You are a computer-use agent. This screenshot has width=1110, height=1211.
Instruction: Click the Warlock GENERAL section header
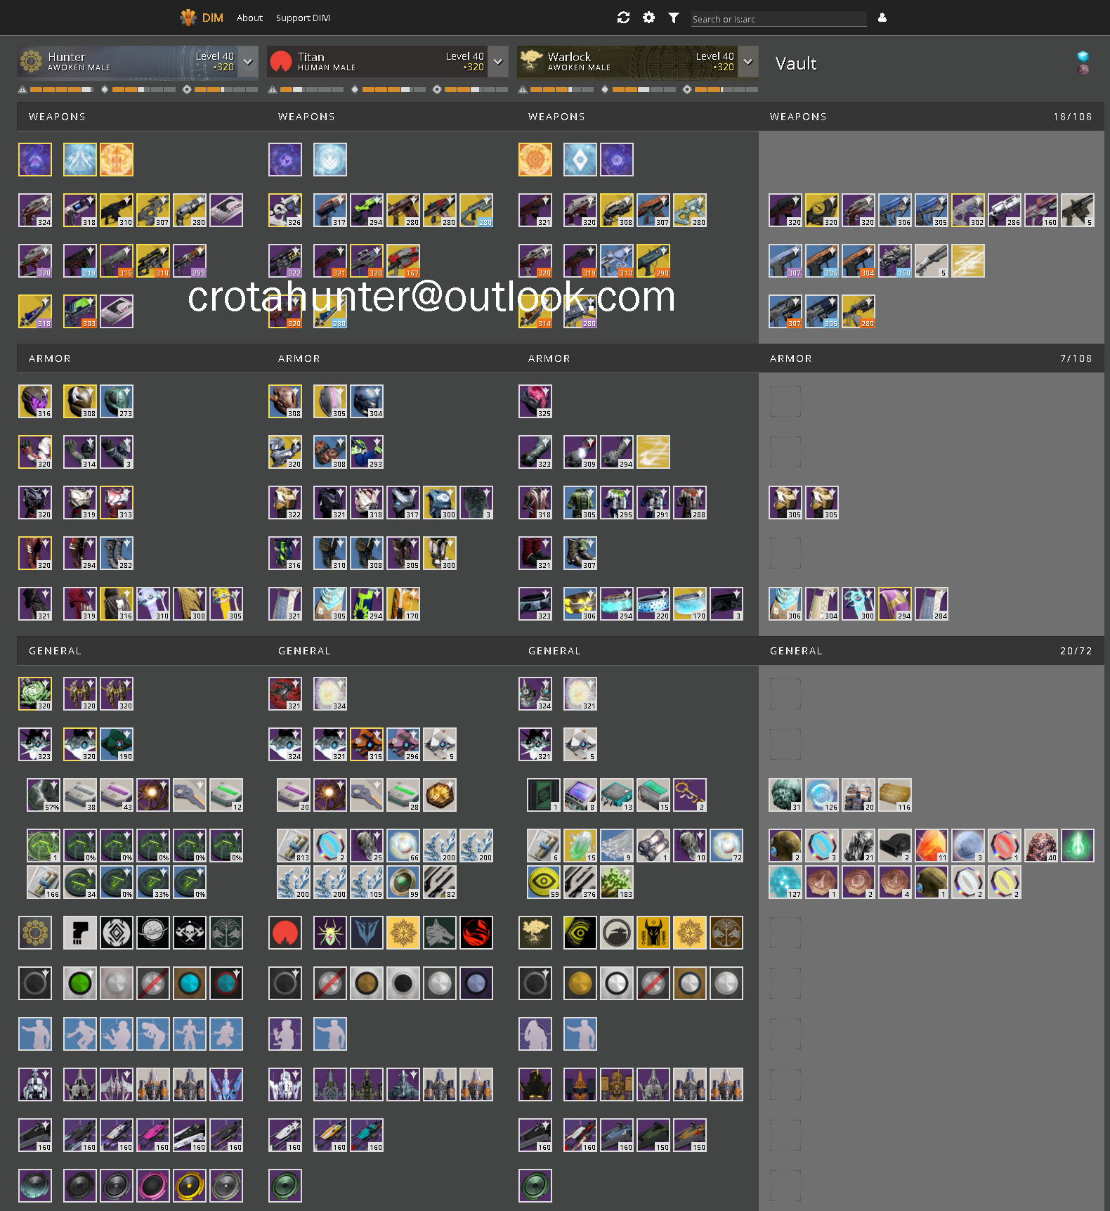click(554, 651)
